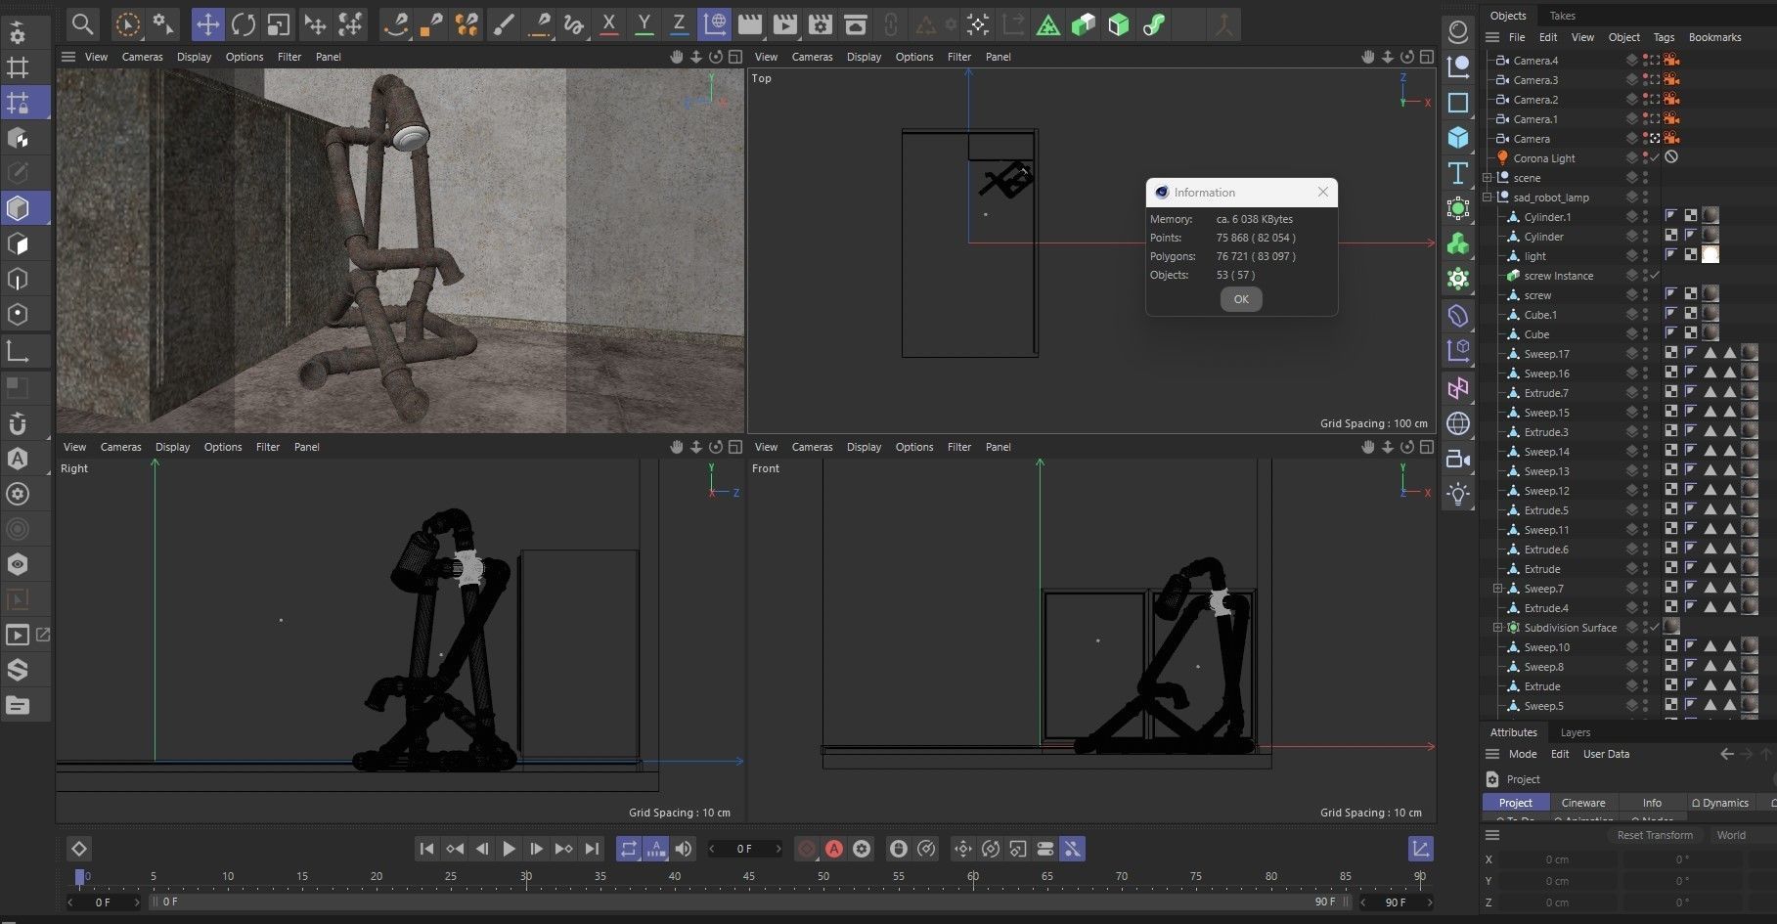Click OK in the Information dialog

tap(1241, 299)
